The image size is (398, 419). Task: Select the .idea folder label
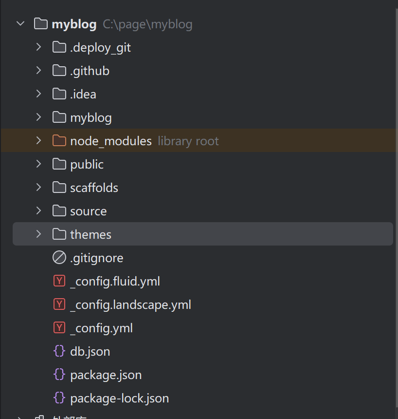coord(83,94)
